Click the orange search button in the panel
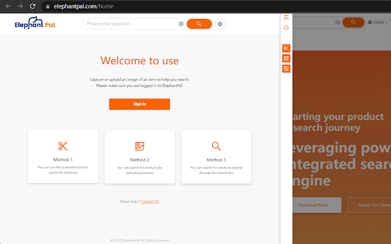Image resolution: width=391 pixels, height=244 pixels. tap(199, 24)
